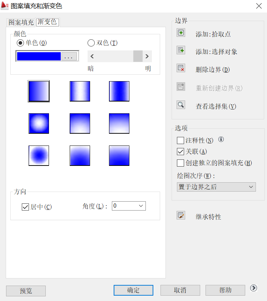Image resolution: width=267 pixels, height=301 pixels.
Task: Click the Remove Boundaries (删除边界) icon
Action: pos(181,68)
